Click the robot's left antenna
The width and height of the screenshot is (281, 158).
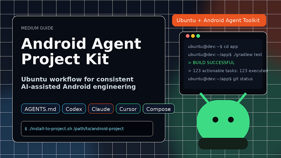click(x=204, y=98)
